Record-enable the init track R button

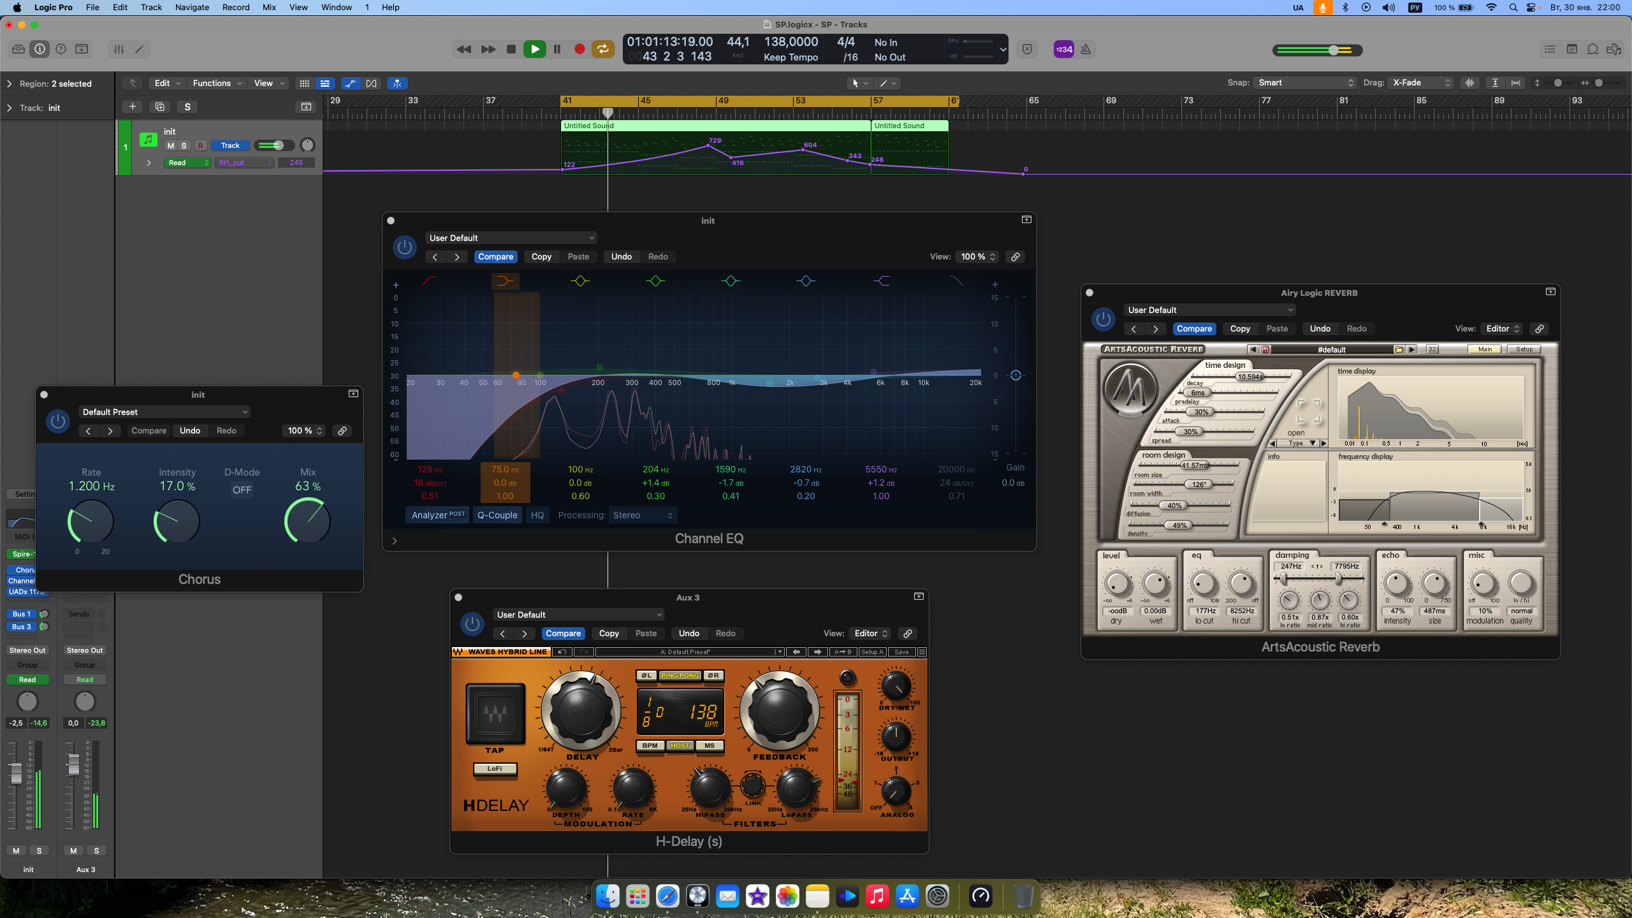(200, 145)
